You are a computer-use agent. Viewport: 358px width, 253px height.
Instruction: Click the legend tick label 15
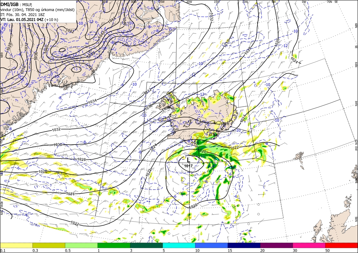click(230, 251)
